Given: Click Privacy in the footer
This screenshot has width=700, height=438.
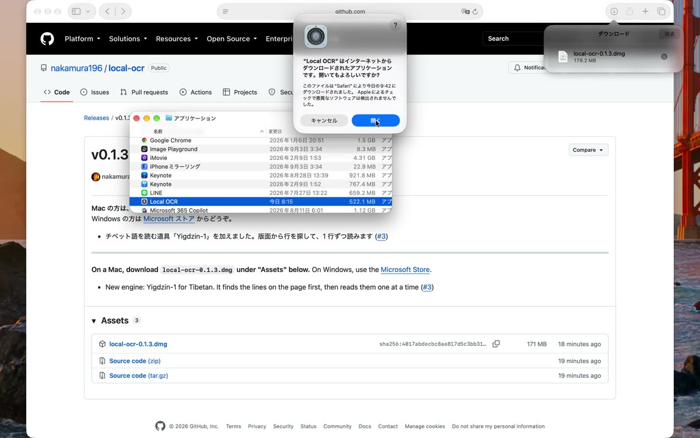Looking at the screenshot, I should click(x=257, y=426).
